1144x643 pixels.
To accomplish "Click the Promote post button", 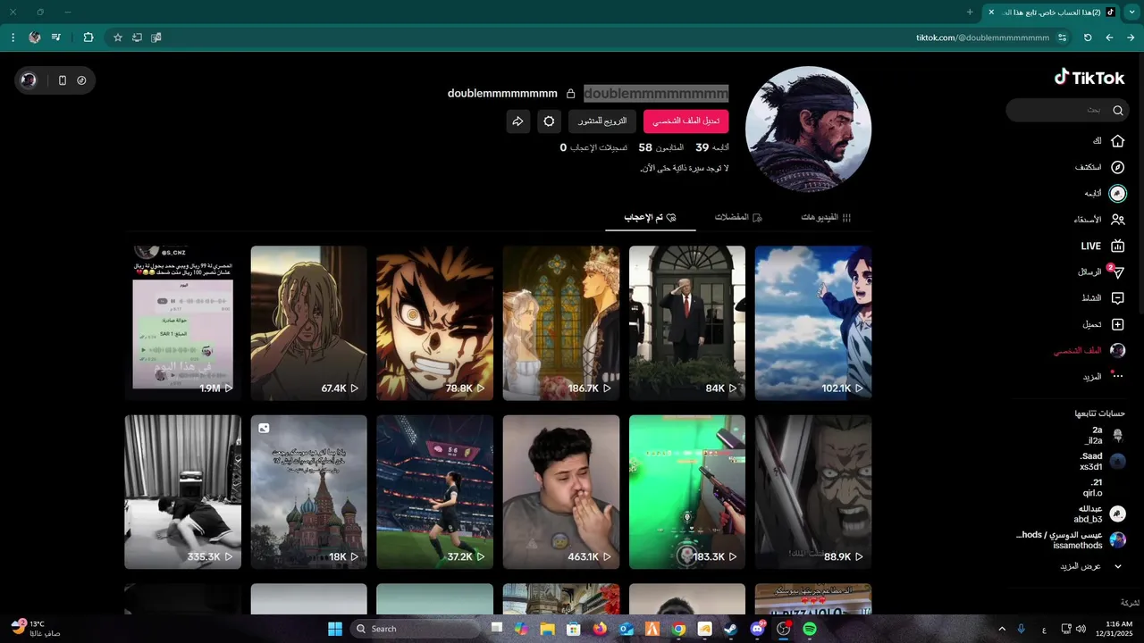I will click(602, 121).
